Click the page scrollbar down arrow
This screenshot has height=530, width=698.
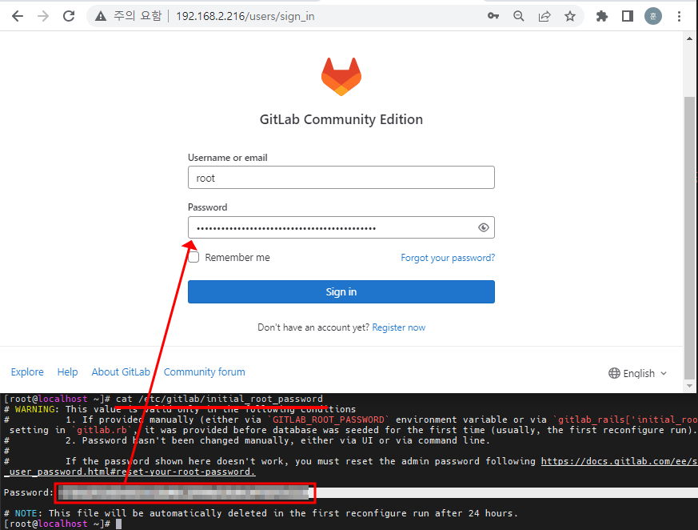coord(689,386)
